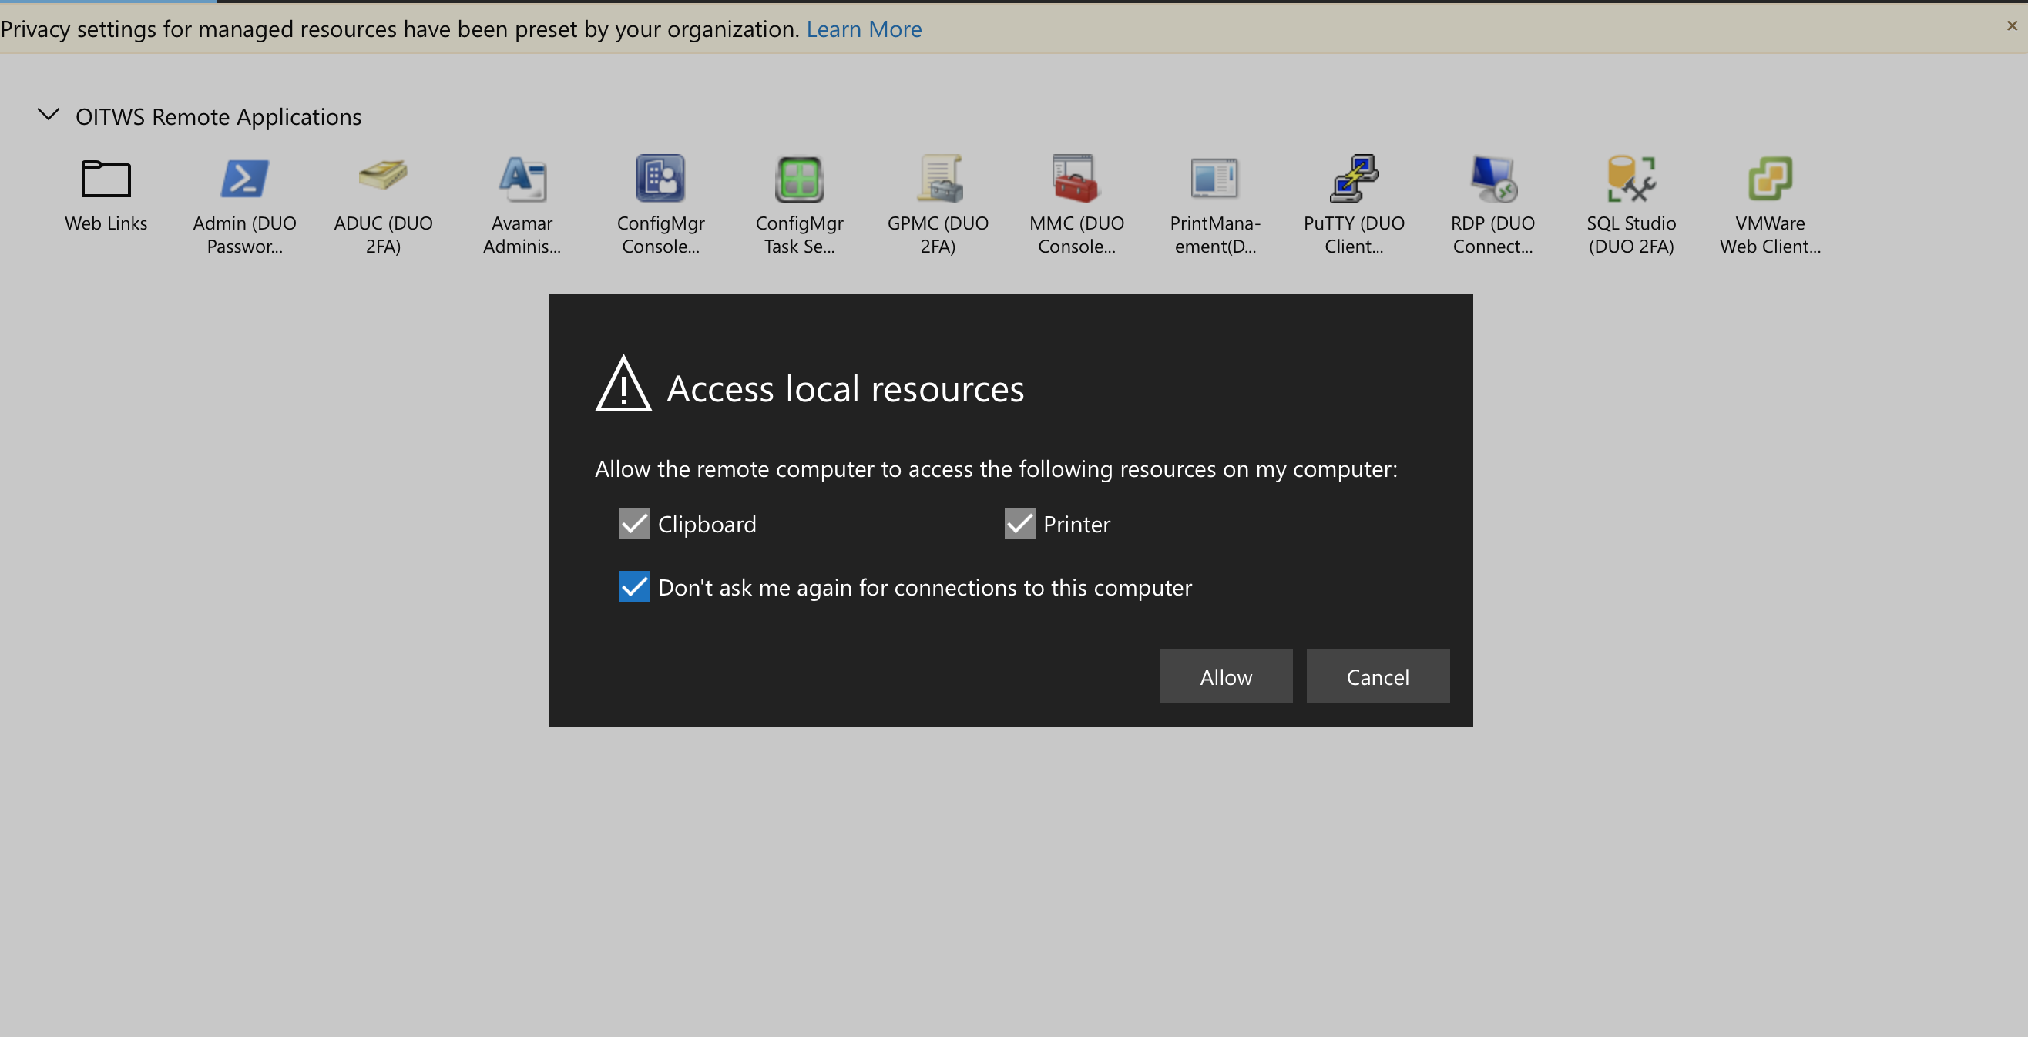Uncheck the Printer checkbox
2028x1037 pixels.
click(x=1019, y=524)
